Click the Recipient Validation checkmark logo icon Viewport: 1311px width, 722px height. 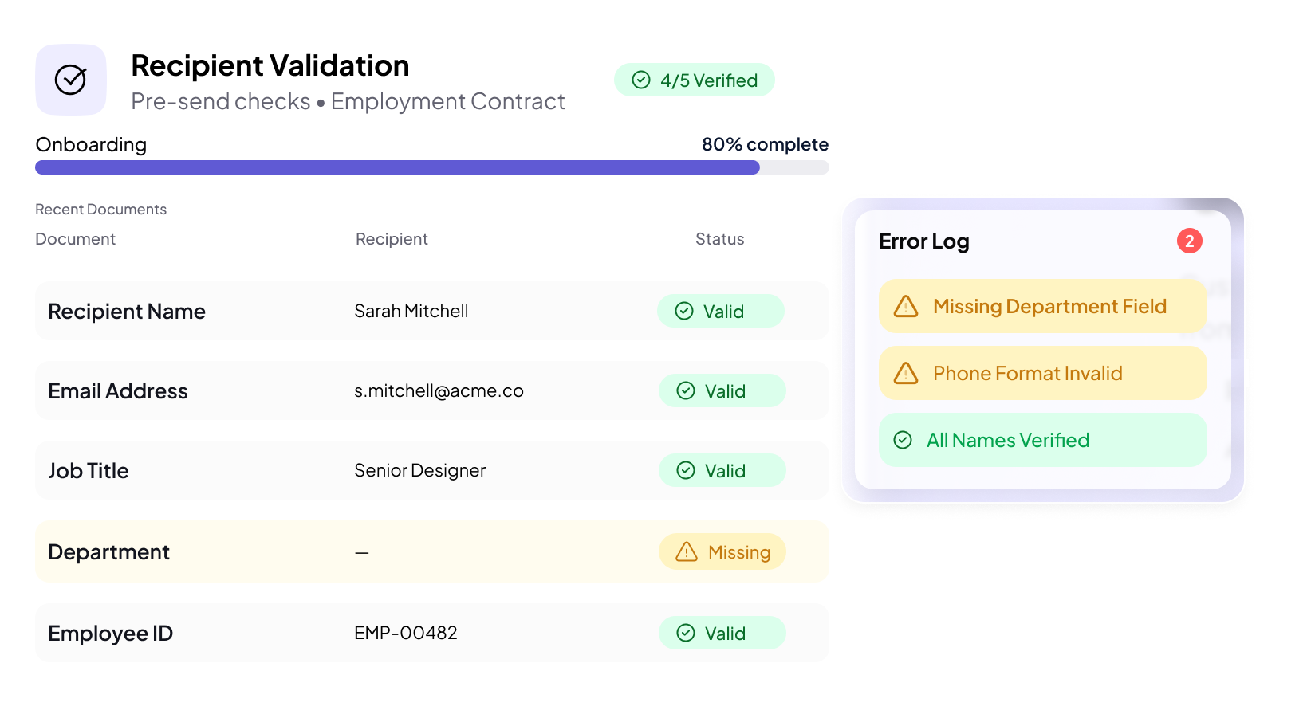(71, 80)
